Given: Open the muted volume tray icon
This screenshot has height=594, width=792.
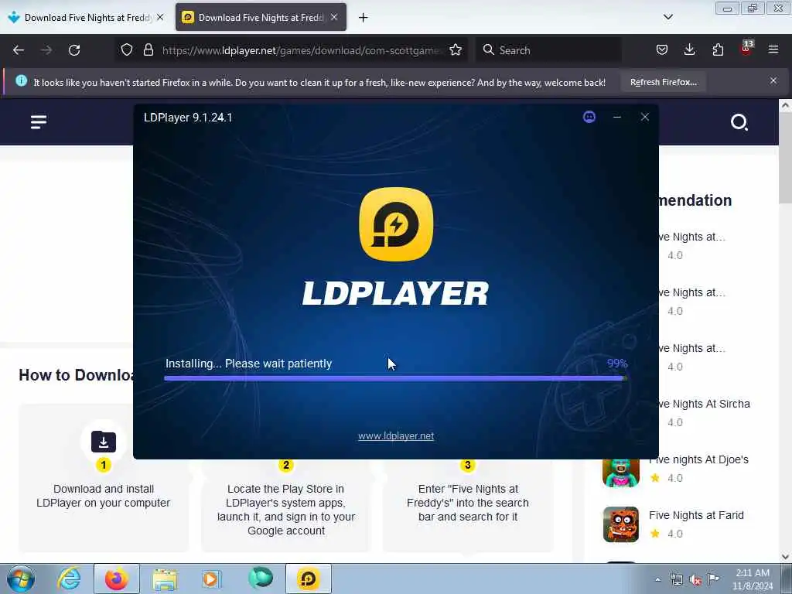Looking at the screenshot, I should 695,580.
